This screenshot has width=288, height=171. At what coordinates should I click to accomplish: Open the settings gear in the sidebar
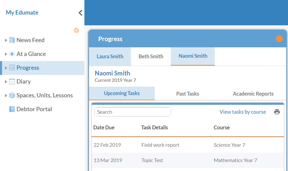click(x=76, y=30)
